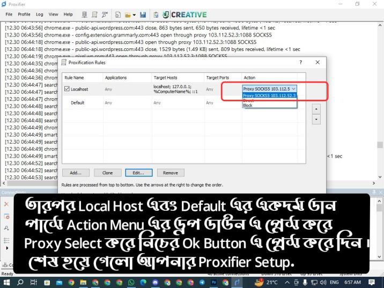Open the Proxification Rules toolbar icon
The width and height of the screenshot is (384, 288).
[x=94, y=14]
